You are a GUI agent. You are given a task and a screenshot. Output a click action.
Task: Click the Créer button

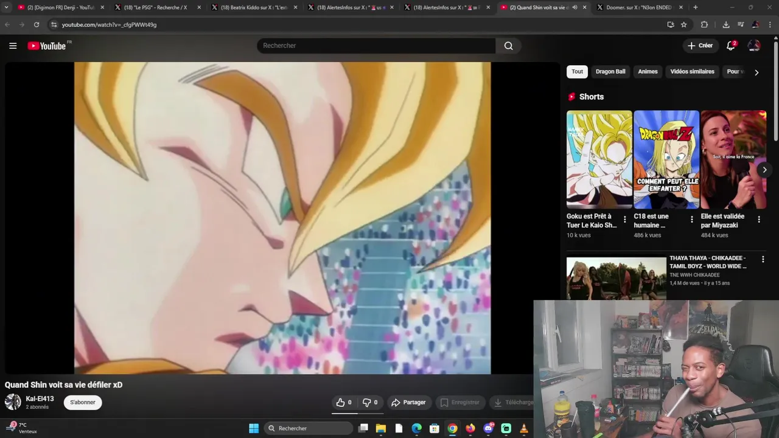pos(700,46)
